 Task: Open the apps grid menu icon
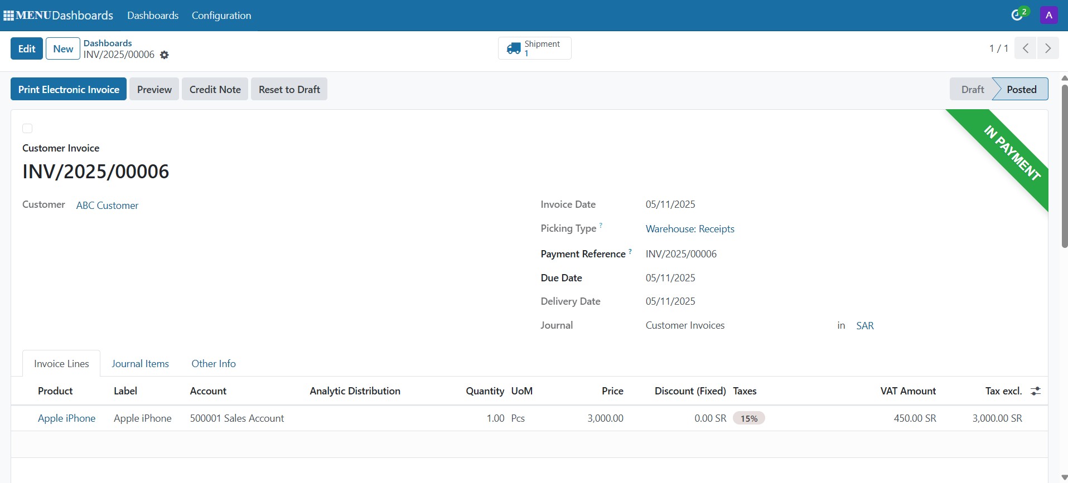pyautogui.click(x=8, y=16)
